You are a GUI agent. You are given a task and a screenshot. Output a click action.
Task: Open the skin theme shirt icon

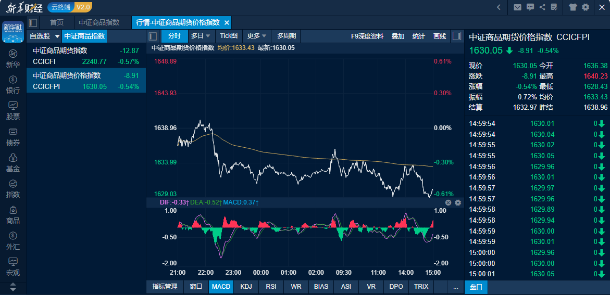(573, 7)
